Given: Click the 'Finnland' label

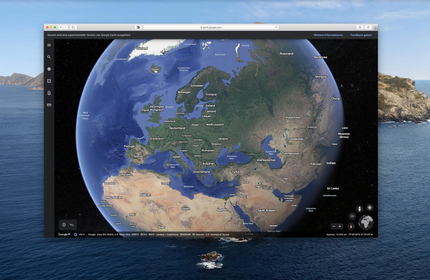Looking at the screenshot, I should [211, 94].
